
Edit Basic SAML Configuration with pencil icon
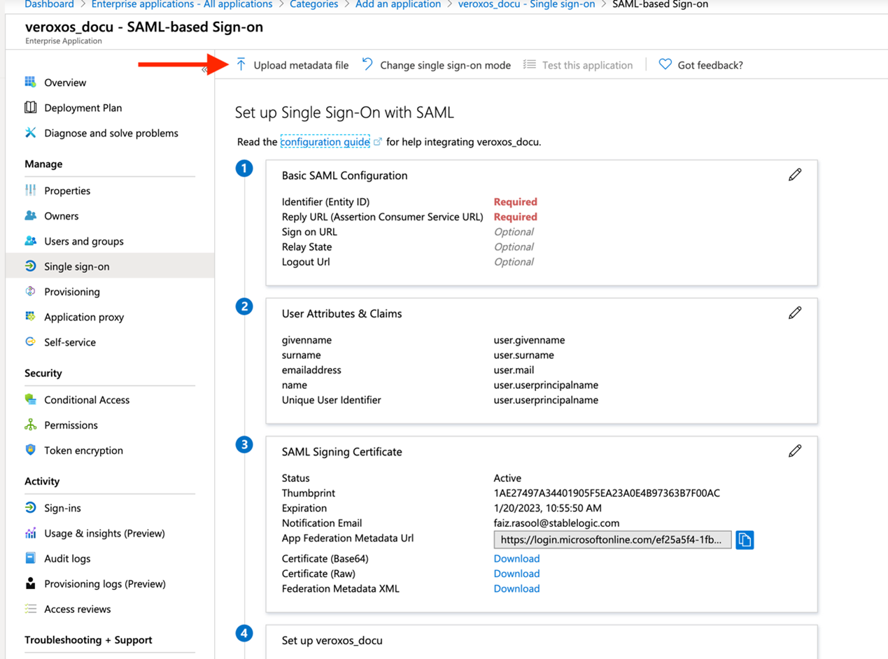pyautogui.click(x=795, y=175)
